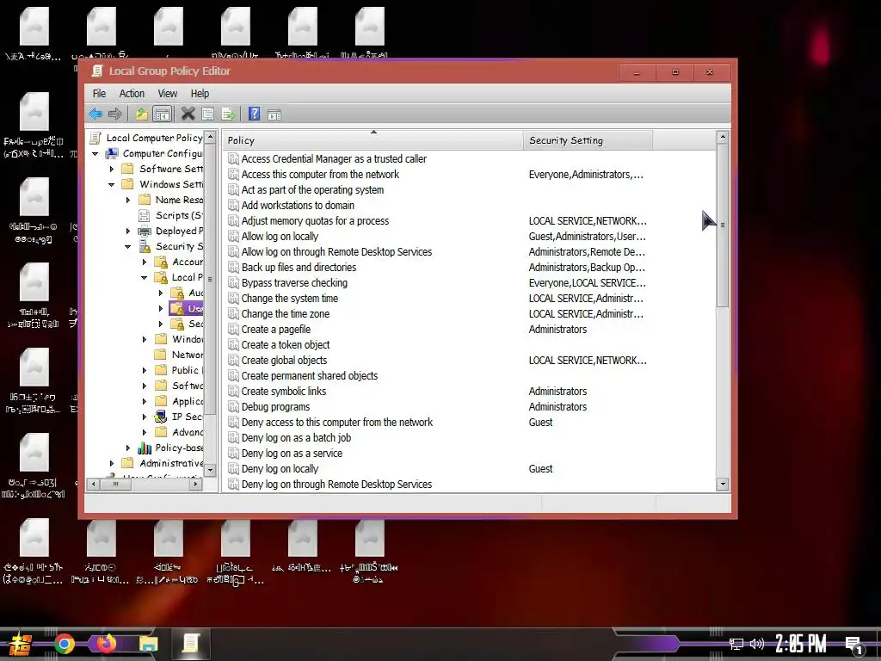
Task: Open the blue Help question mark icon
Action: point(254,114)
